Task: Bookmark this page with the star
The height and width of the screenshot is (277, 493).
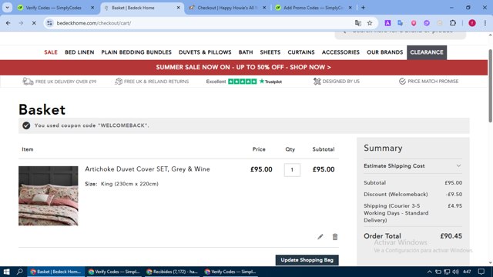Action: coord(370,23)
